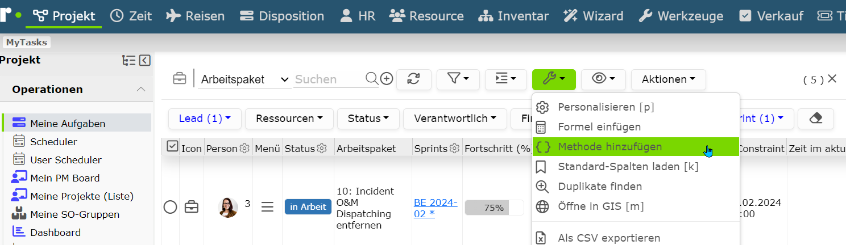Open the indent grouping dropdown
846x245 pixels.
click(506, 79)
